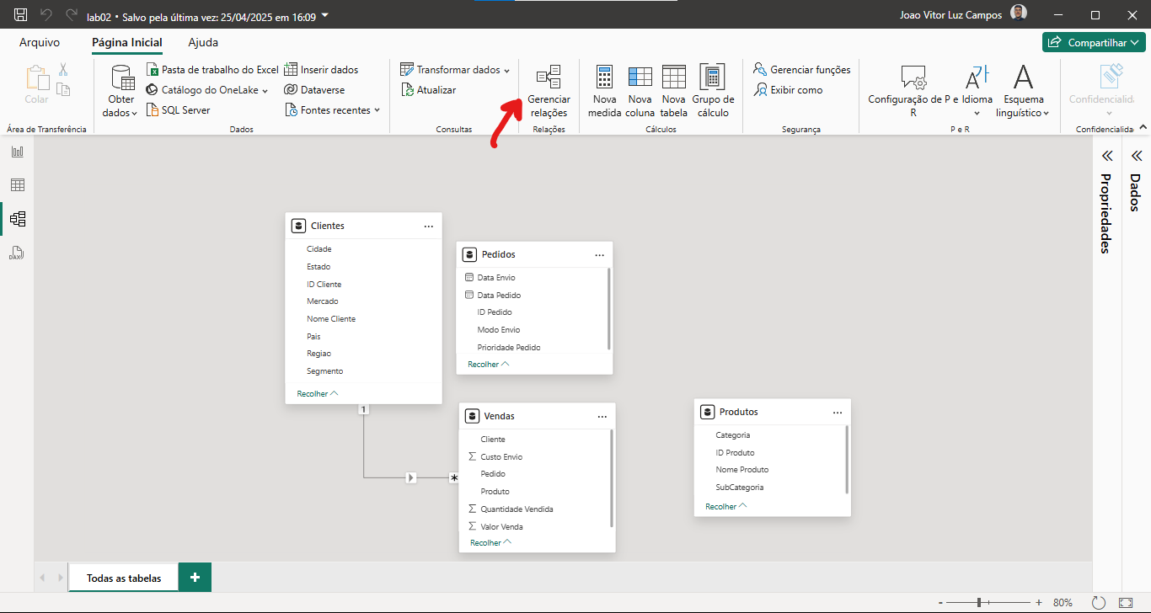Click the Compartilhar button
The height and width of the screenshot is (613, 1151).
pyautogui.click(x=1094, y=42)
